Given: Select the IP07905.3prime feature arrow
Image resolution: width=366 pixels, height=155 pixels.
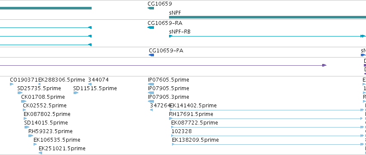Looking at the screenshot, I should pyautogui.click(x=151, y=101).
